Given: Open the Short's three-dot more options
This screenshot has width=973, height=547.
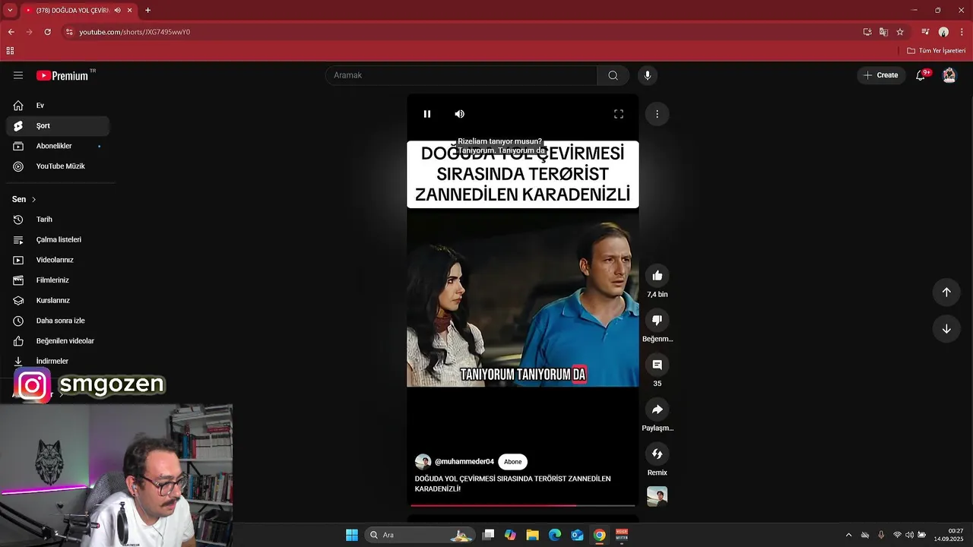Looking at the screenshot, I should 657,114.
